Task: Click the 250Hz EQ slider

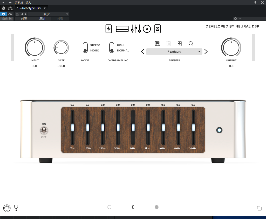Action: coord(103,128)
